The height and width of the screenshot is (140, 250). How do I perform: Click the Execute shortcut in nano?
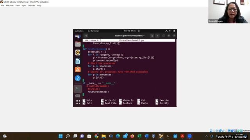162,100
